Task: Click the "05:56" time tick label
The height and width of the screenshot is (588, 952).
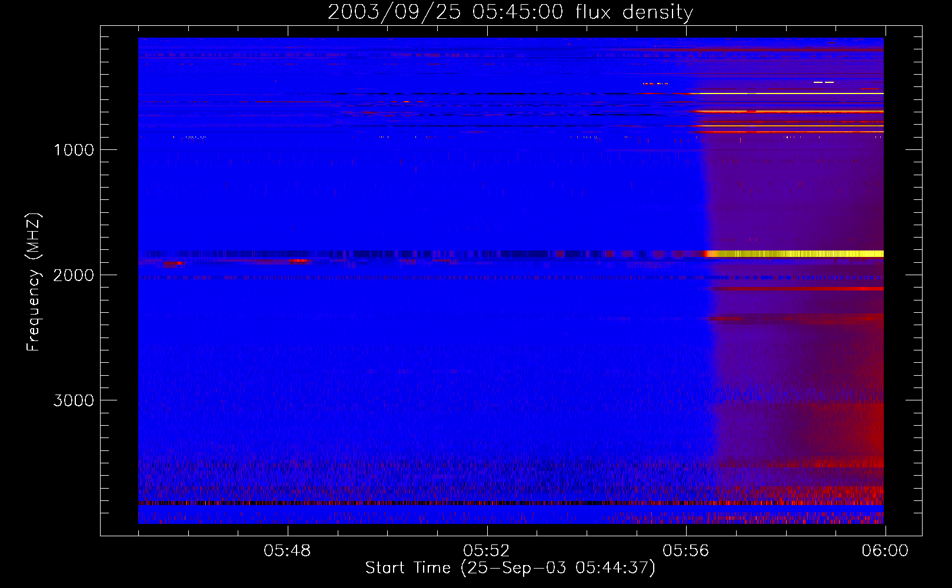Action: coord(686,551)
